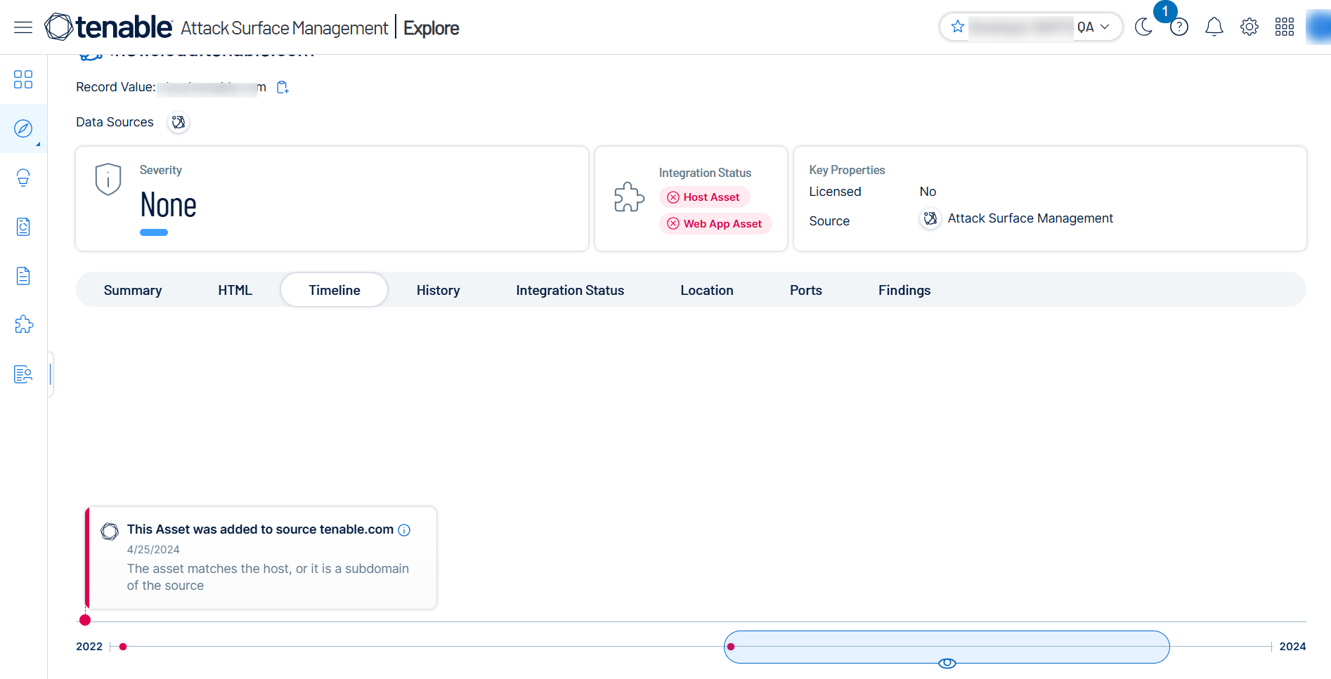
Task: Open the Findings tab
Action: [x=904, y=290]
